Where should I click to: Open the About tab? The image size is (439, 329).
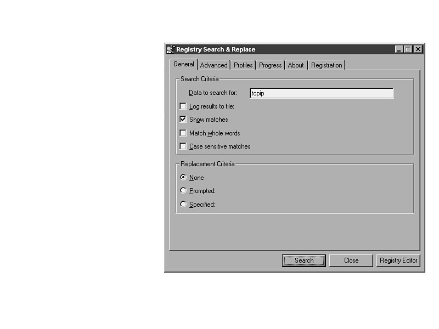point(296,65)
